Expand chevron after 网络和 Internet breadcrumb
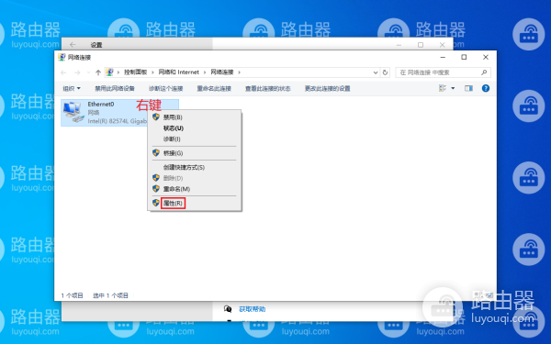Viewport: 551px width, 344px height. pyautogui.click(x=205, y=72)
